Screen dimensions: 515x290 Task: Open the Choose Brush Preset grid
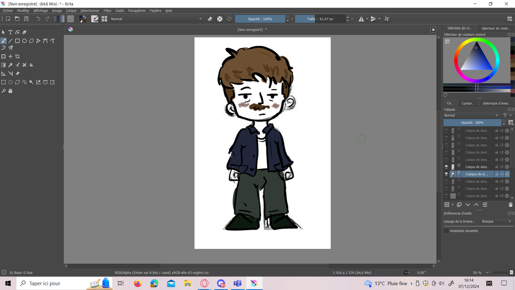tap(104, 19)
